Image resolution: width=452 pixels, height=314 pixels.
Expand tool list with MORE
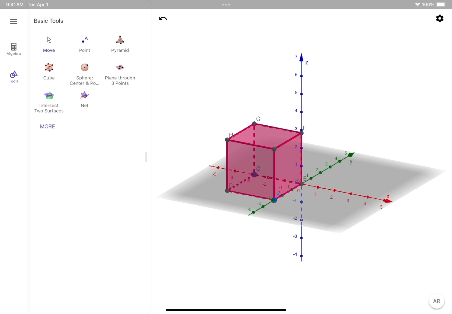click(x=48, y=127)
